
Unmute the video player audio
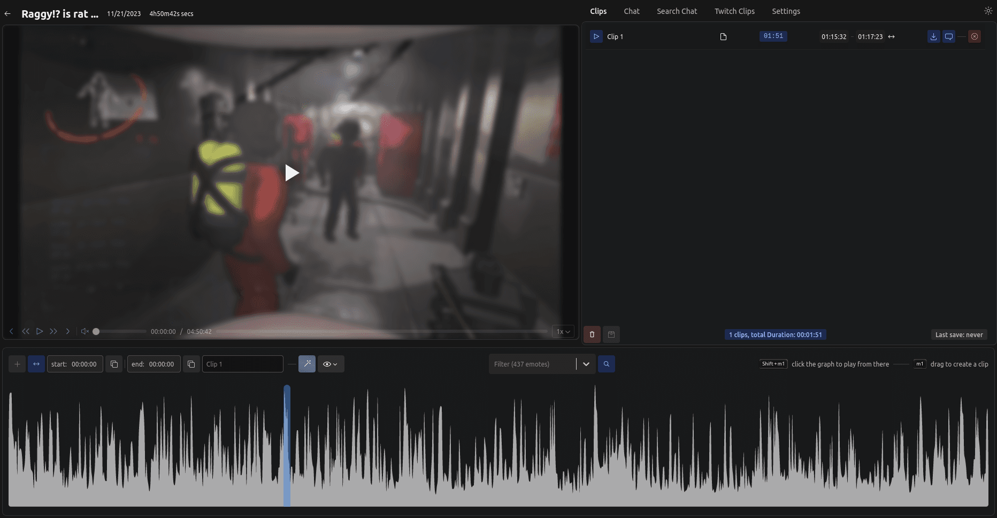coord(85,331)
